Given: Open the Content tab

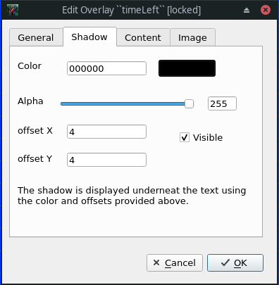Looking at the screenshot, I should tap(143, 37).
